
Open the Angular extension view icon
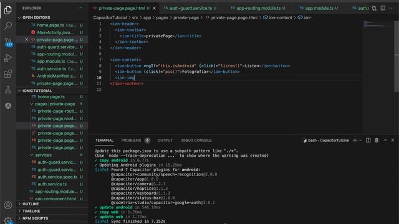tap(8, 106)
